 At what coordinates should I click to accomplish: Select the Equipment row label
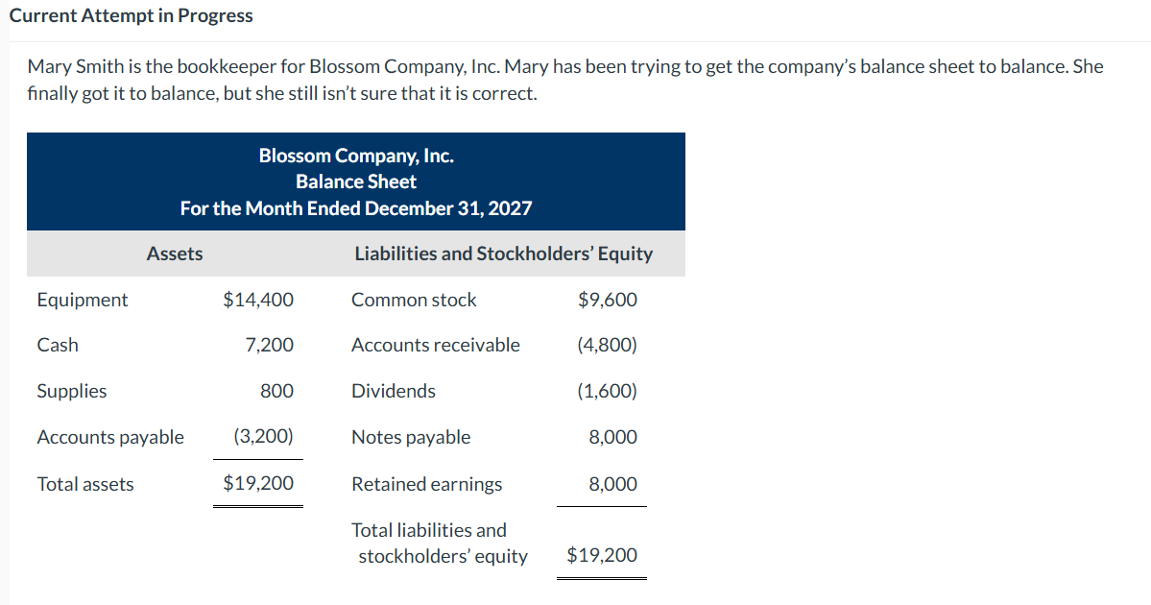[x=82, y=300]
